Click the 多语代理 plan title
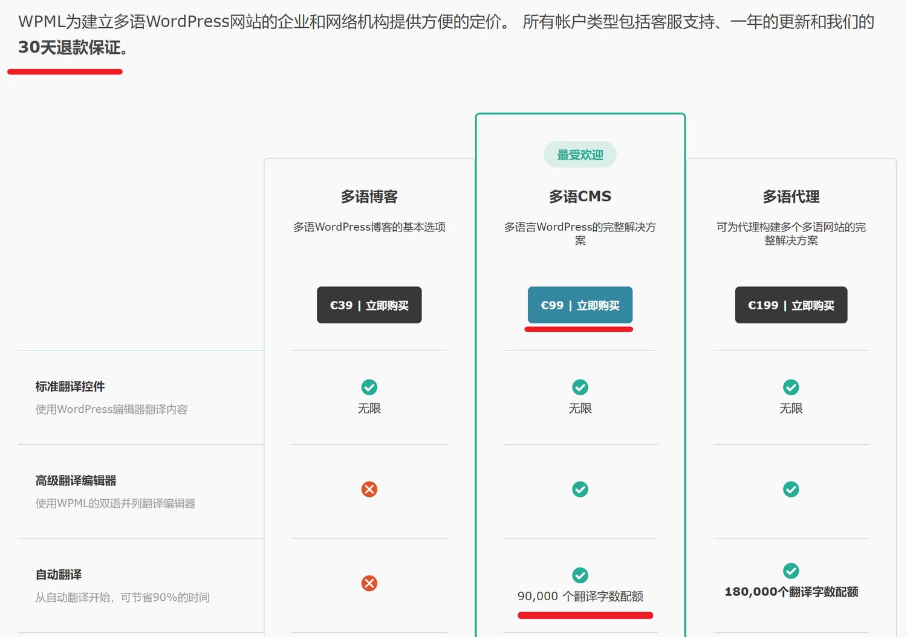This screenshot has width=907, height=637. pyautogui.click(x=791, y=196)
